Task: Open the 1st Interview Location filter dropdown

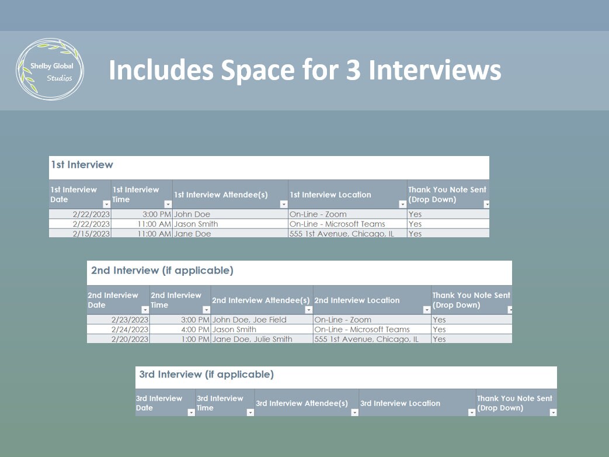Action: [402, 204]
